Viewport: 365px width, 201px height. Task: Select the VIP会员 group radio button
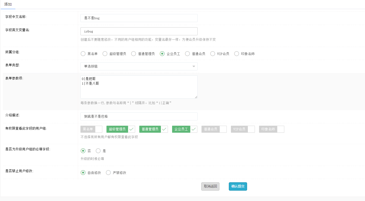pos(213,54)
